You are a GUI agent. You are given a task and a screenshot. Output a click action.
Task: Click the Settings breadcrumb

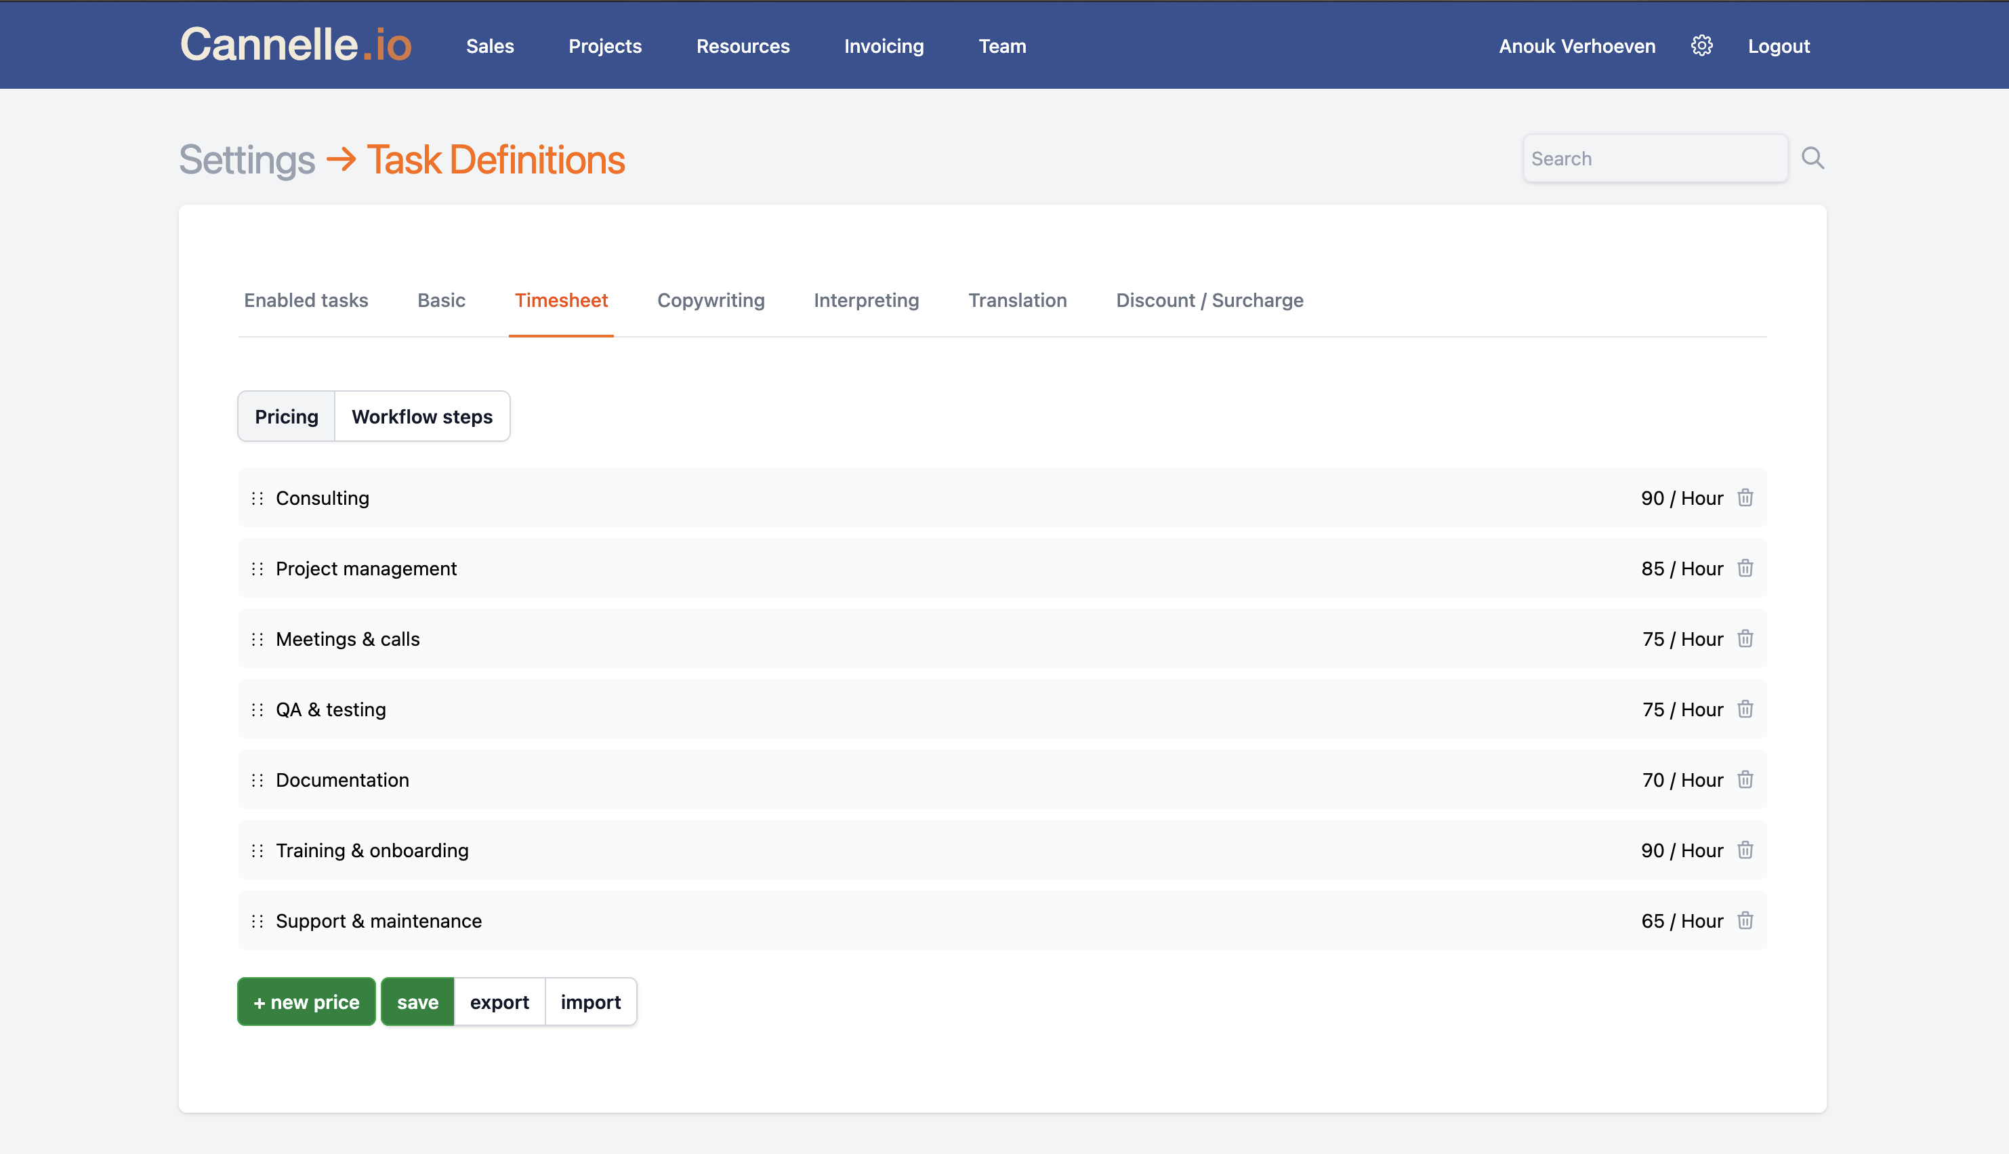(247, 160)
